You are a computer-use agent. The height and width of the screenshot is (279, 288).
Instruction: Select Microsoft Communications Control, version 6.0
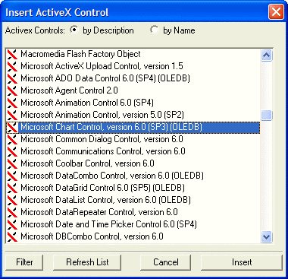103,151
